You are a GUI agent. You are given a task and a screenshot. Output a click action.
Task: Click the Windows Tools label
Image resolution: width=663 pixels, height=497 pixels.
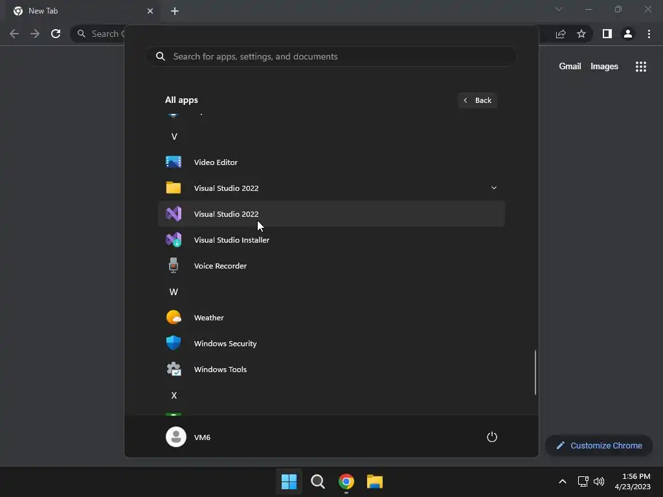[220, 370]
